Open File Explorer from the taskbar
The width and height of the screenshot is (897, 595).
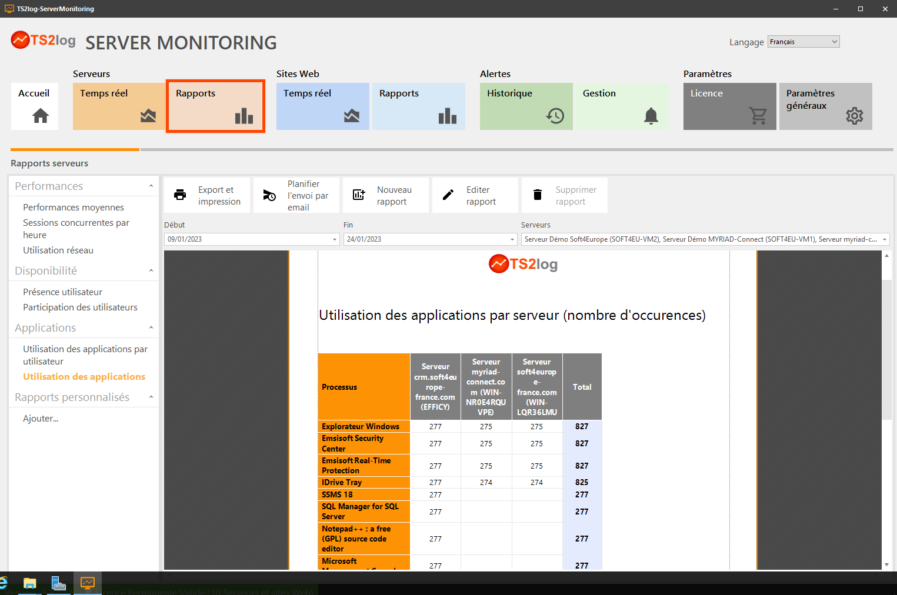tap(29, 583)
